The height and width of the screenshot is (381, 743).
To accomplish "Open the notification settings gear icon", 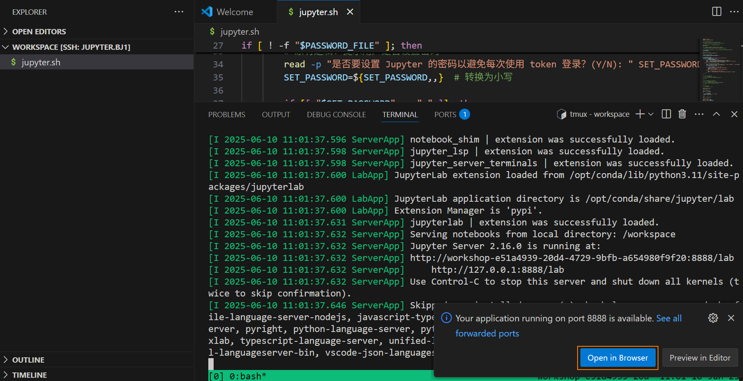I will [x=713, y=318].
